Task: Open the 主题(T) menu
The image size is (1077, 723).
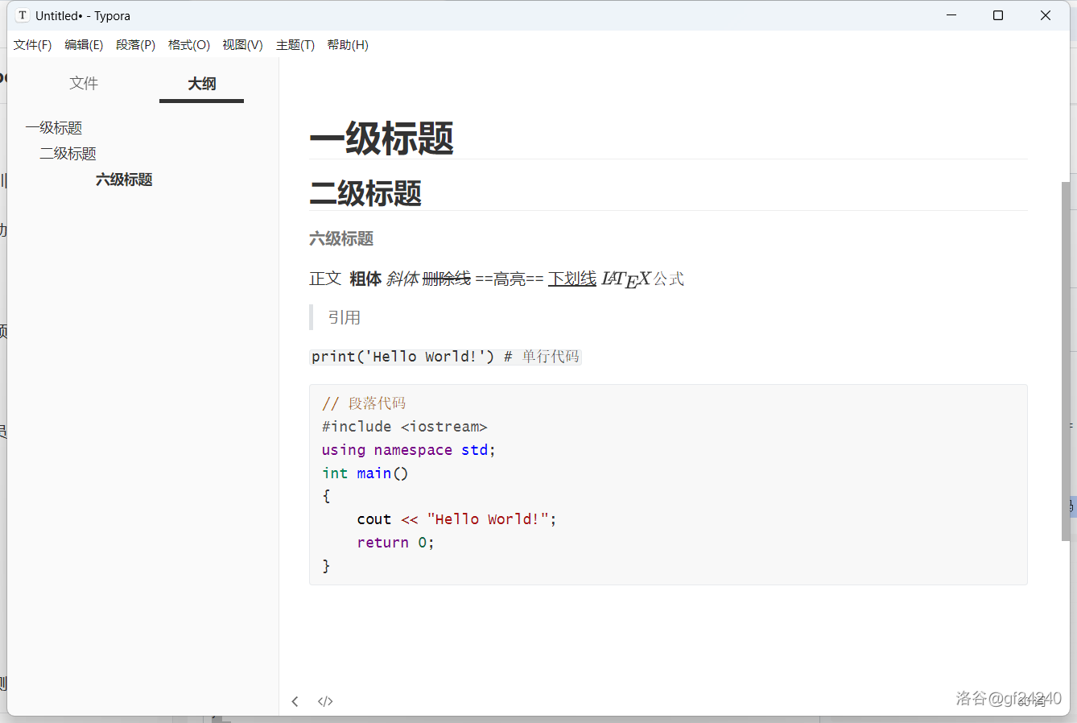Action: (x=295, y=45)
